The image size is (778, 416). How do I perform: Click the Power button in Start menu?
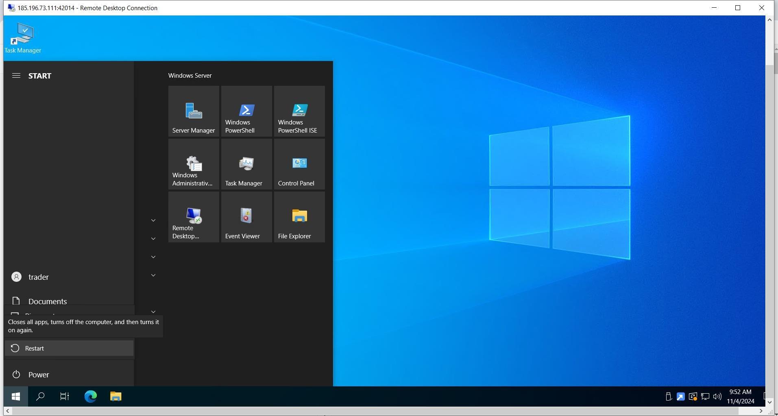(69, 375)
